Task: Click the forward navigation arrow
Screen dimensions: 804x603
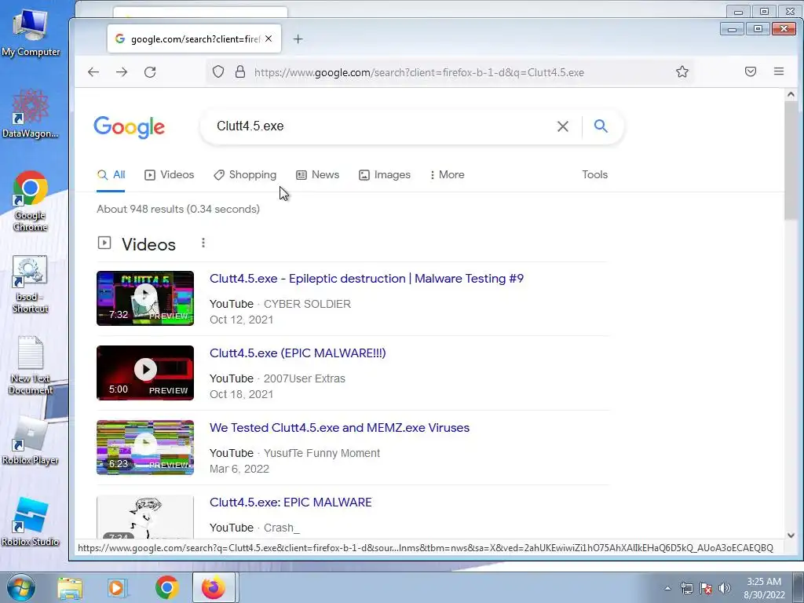Action: 122,71
